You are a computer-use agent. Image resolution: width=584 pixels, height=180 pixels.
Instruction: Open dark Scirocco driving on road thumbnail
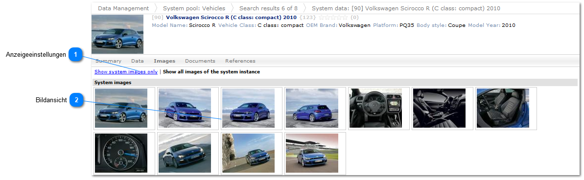click(185, 153)
